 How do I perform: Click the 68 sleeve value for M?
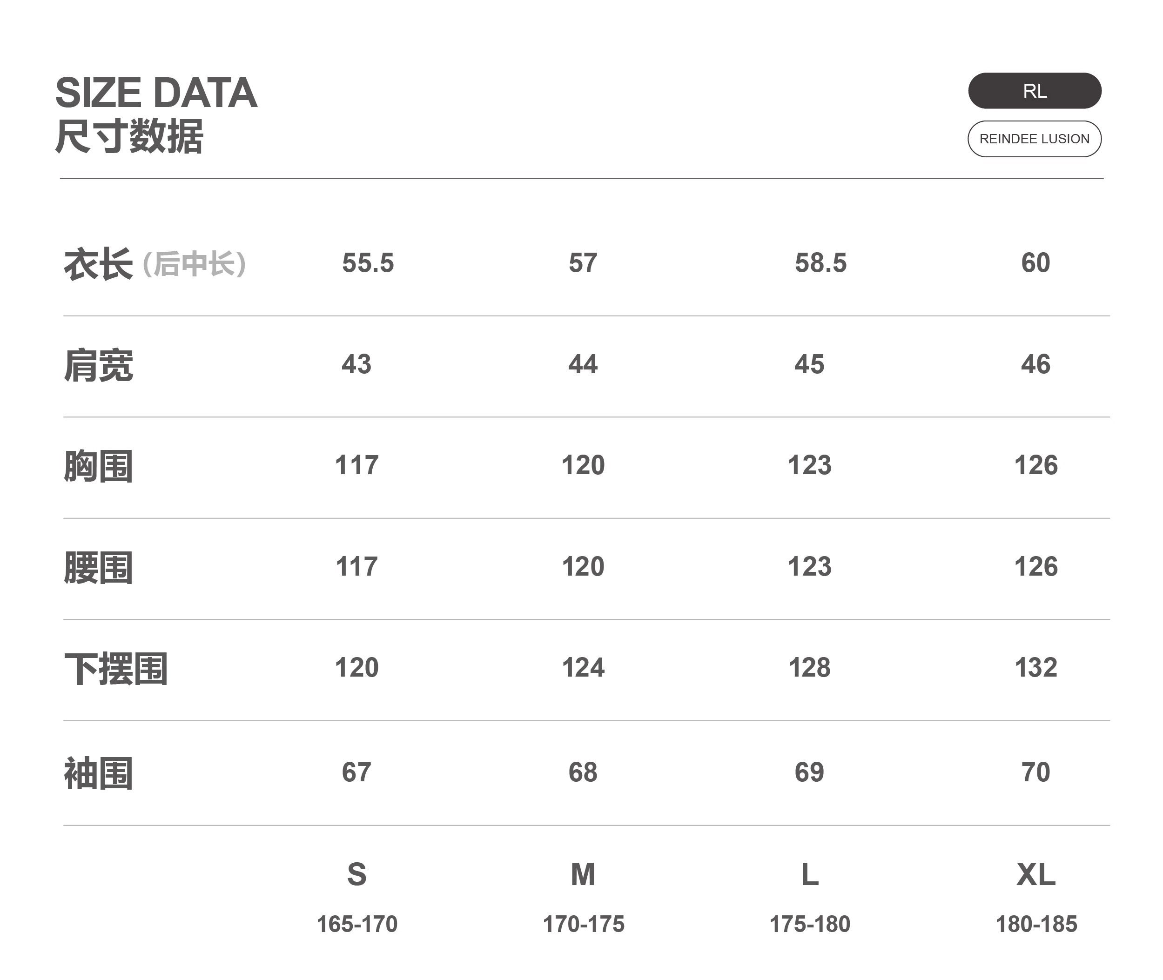coord(583,772)
